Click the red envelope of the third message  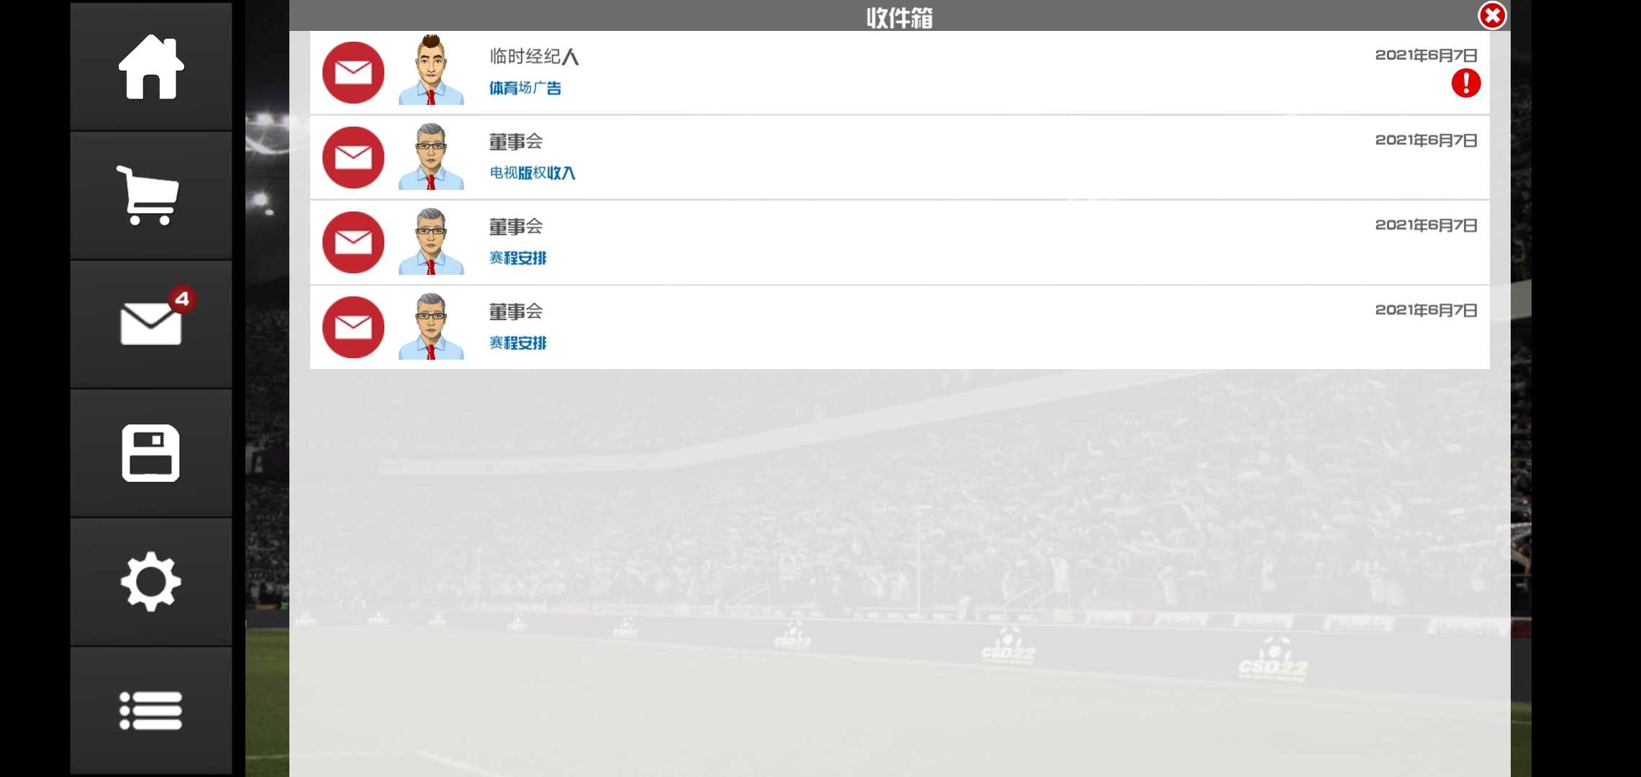click(x=353, y=242)
